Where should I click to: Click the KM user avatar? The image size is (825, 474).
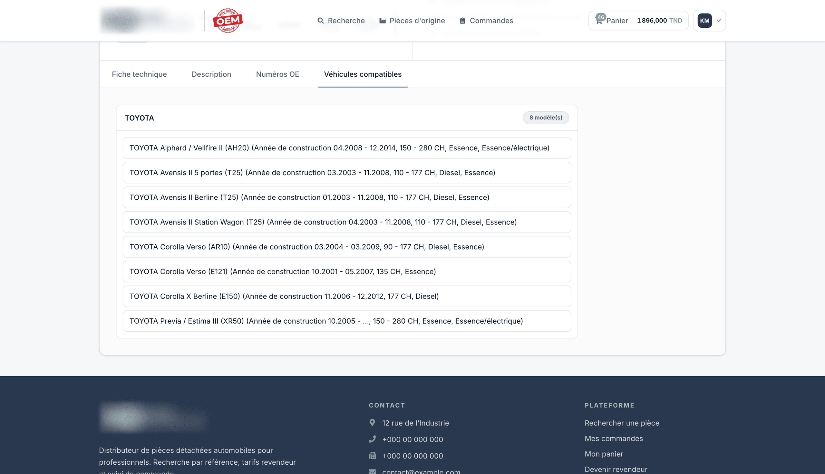coord(704,21)
